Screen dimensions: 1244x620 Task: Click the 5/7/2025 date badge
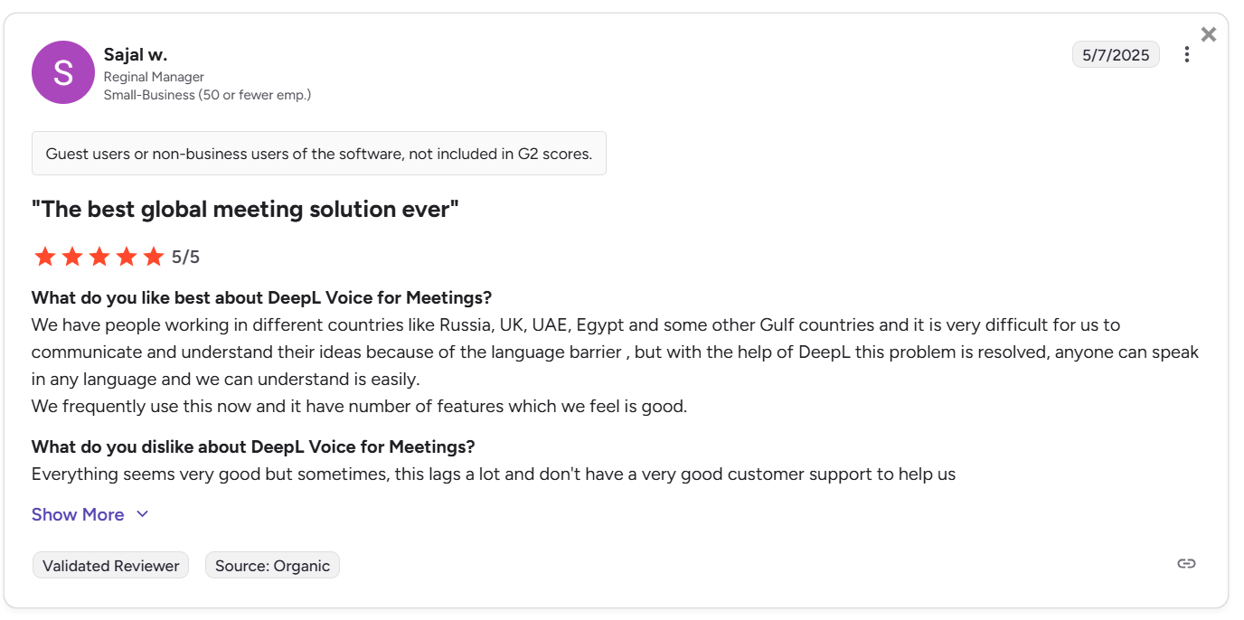[x=1116, y=54]
